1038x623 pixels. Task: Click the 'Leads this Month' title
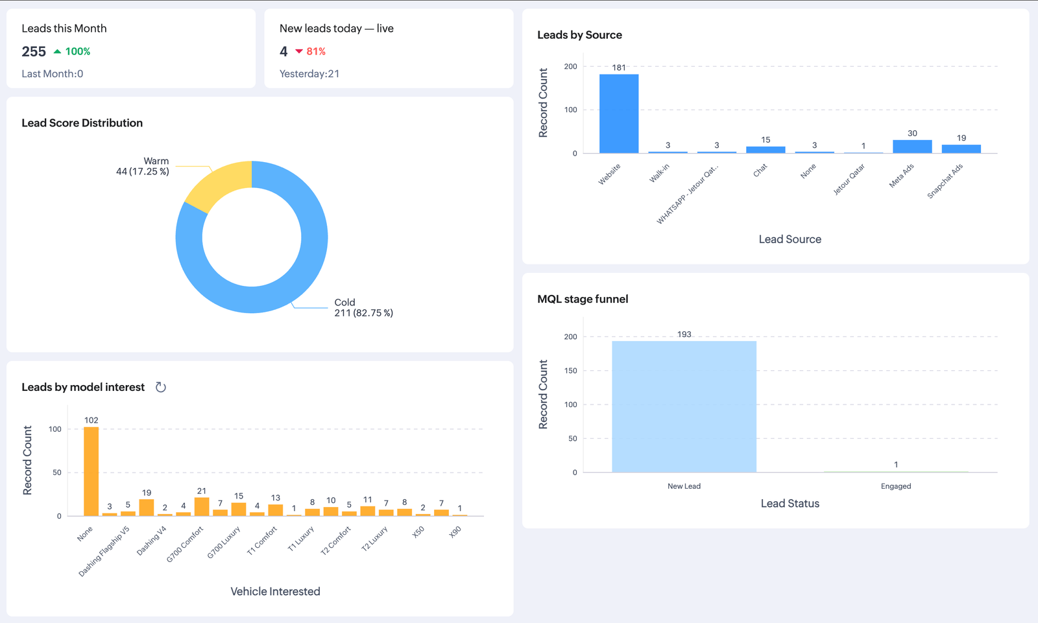[64, 29]
